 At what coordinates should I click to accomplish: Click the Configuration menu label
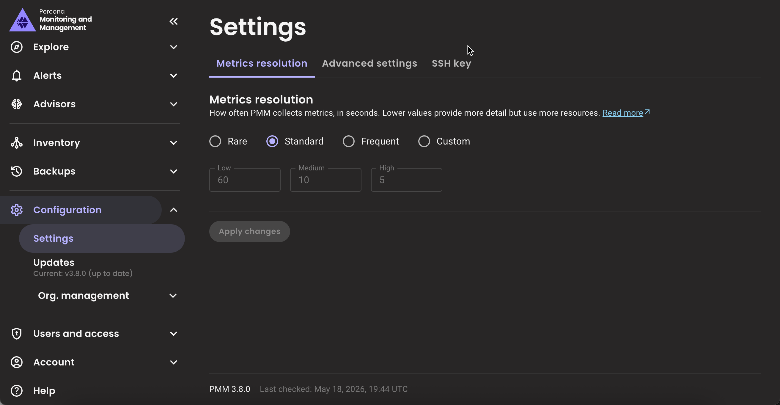67,210
